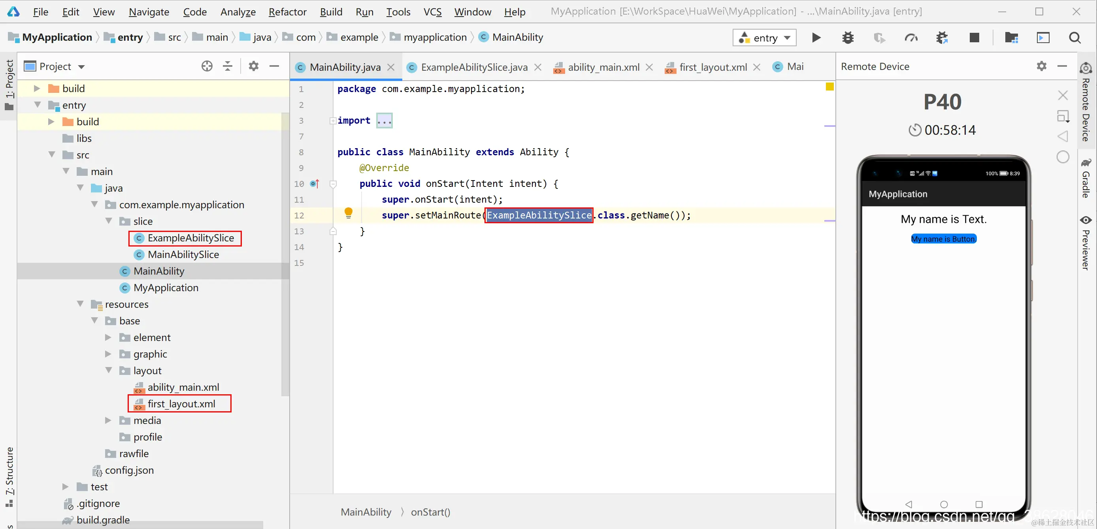Viewport: 1097px width, 529px height.
Task: Click the yellow lightbulb intention icon
Action: click(348, 213)
